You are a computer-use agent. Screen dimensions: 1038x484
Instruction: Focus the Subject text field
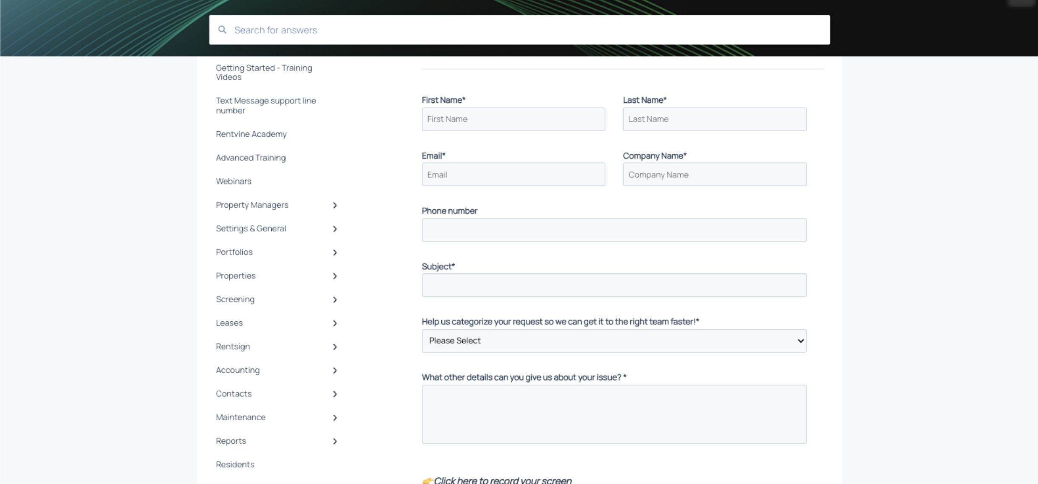613,285
